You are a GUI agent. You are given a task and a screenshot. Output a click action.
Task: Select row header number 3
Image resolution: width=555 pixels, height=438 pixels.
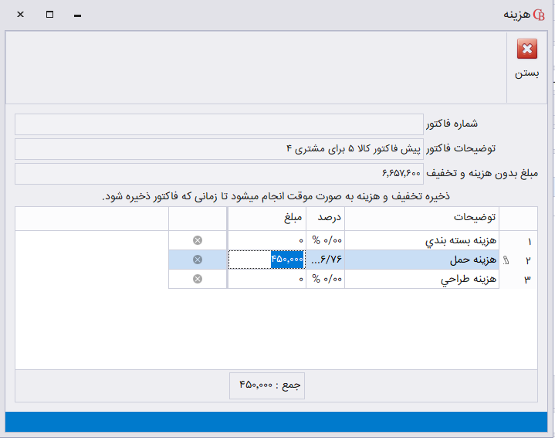(526, 279)
